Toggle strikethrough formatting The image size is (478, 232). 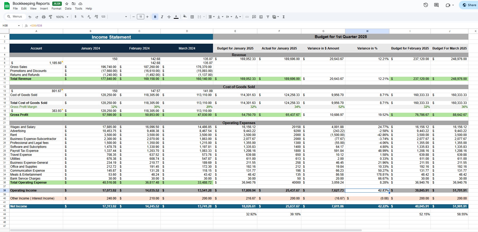click(x=169, y=17)
